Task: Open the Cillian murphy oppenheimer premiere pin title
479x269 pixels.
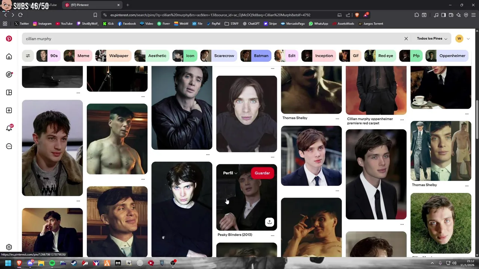Action: [370, 121]
